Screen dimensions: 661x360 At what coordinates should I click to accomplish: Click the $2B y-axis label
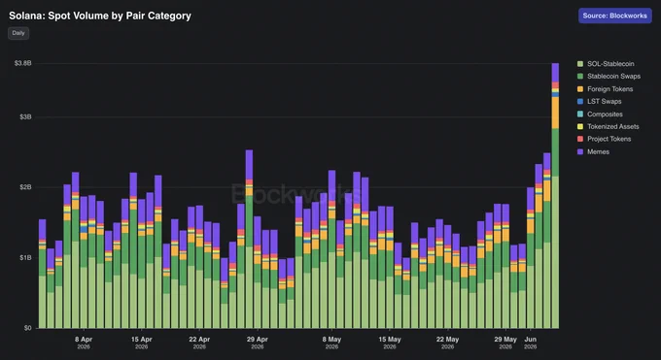click(25, 187)
